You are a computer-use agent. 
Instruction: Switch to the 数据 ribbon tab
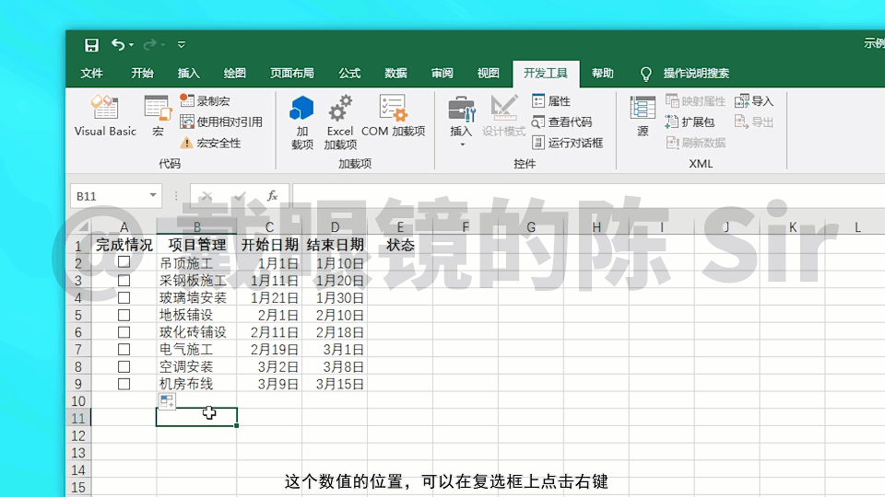pyautogui.click(x=395, y=74)
